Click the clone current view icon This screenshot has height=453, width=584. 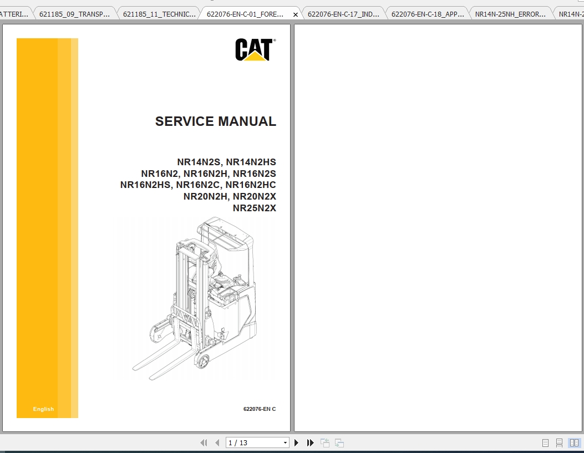(x=324, y=442)
